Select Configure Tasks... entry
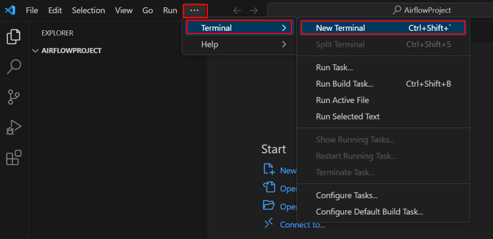Image resolution: width=493 pixels, height=239 pixels. (383, 196)
